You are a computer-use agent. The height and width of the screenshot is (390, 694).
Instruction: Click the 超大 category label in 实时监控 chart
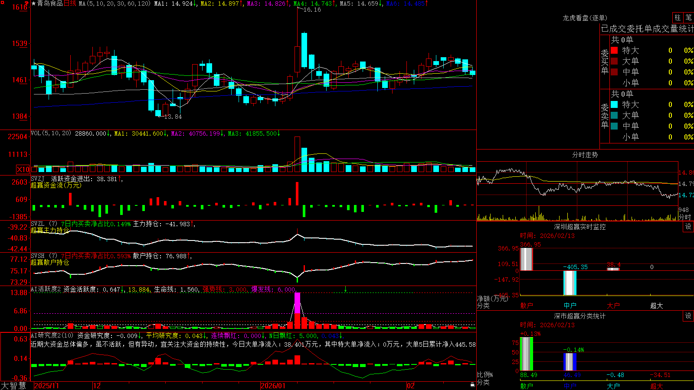click(657, 305)
